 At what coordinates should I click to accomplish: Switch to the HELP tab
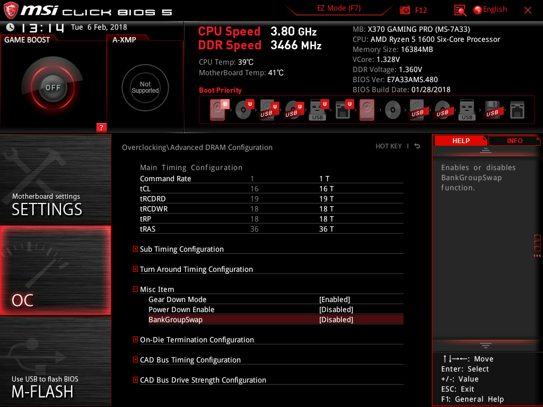[x=461, y=140]
